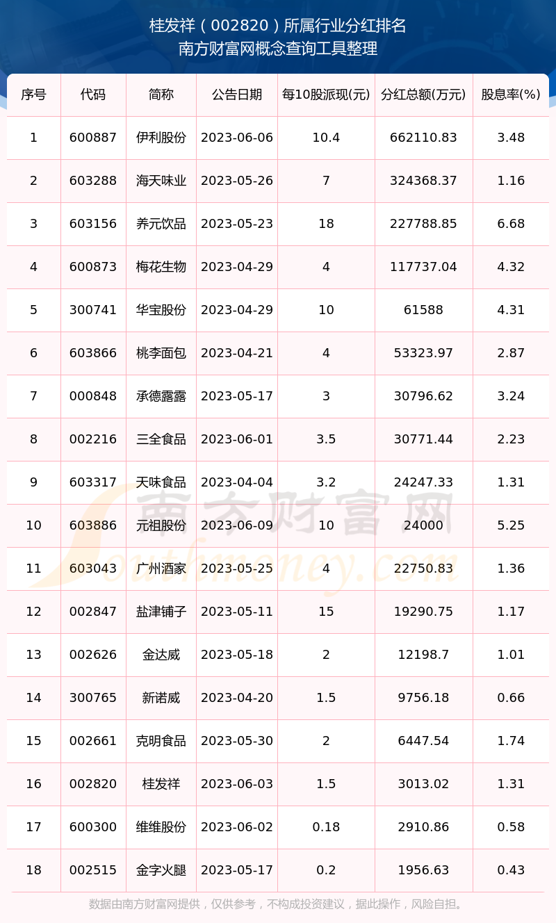Screen dimensions: 556x923
Task: Select the name 盐津铺子
Action: (161, 612)
